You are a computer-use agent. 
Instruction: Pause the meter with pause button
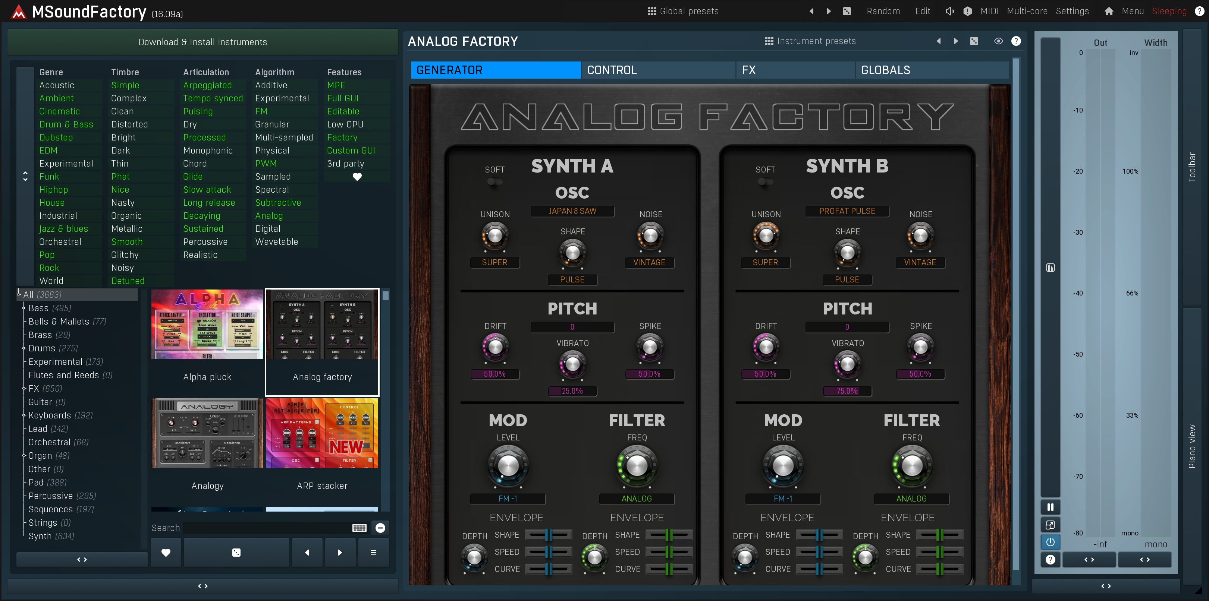[1051, 507]
